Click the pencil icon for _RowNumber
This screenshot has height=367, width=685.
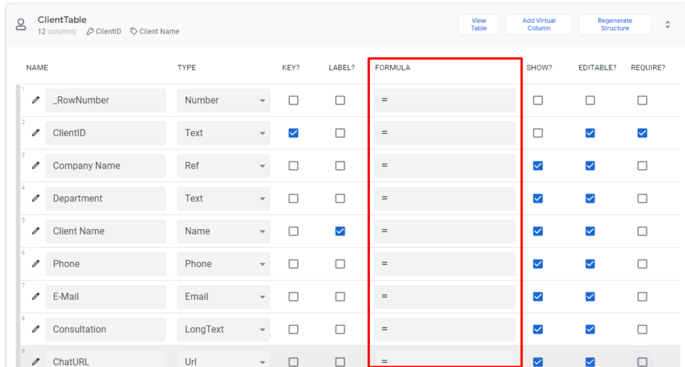[35, 100]
